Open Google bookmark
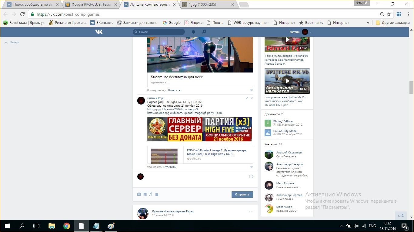The width and height of the screenshot is (414, 232). coord(172,23)
